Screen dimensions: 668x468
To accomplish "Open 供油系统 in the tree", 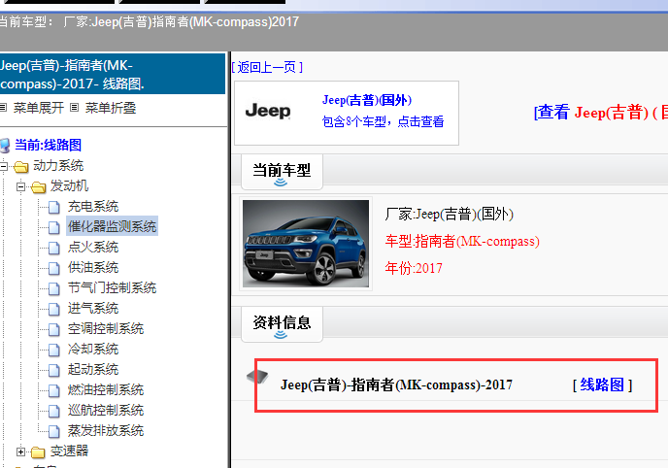I will [93, 267].
